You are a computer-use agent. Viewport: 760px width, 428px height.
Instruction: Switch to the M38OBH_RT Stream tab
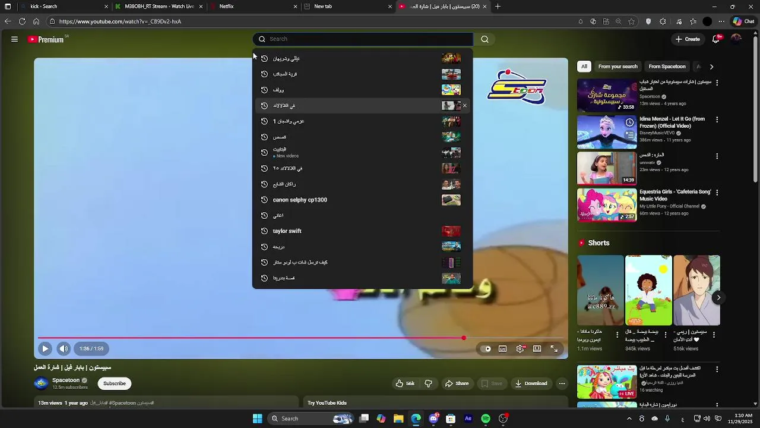click(x=158, y=7)
